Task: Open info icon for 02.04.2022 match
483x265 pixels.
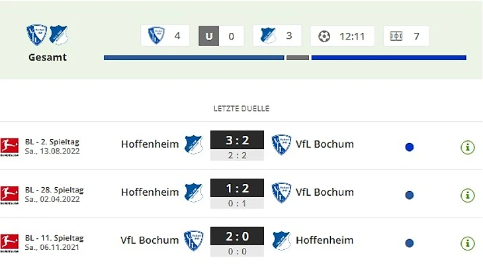Action: (468, 195)
